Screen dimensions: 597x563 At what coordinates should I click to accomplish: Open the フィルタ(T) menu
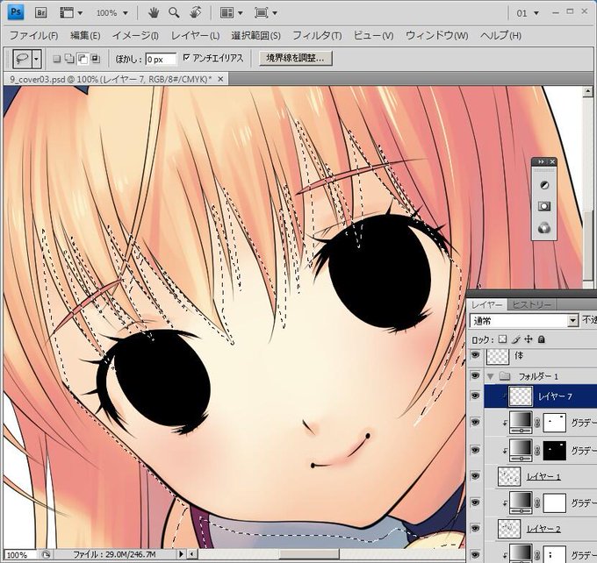pos(317,35)
